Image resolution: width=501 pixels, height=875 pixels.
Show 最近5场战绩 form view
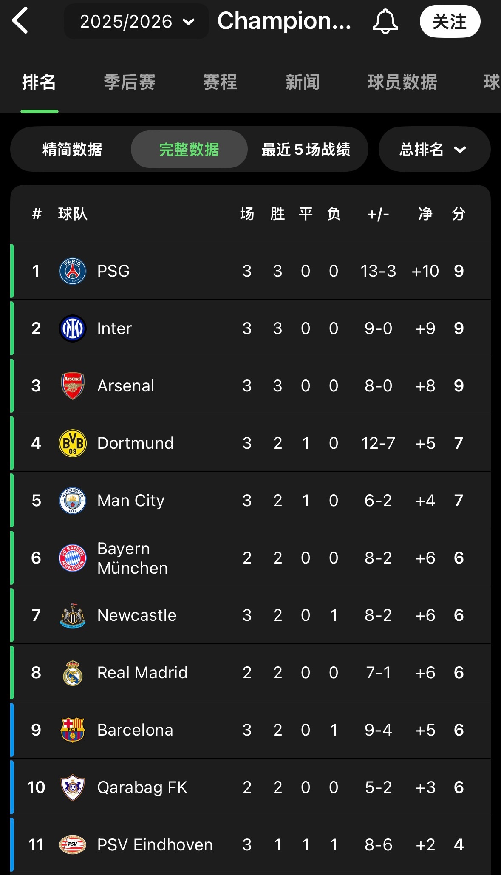tap(306, 150)
